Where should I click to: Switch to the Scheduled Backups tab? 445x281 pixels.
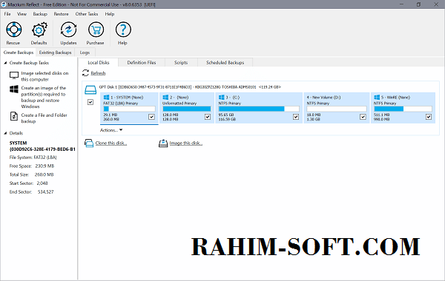(225, 63)
